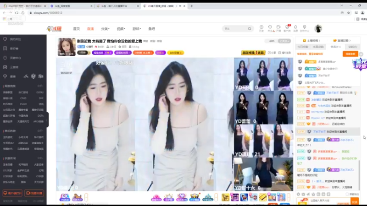Click the pink heart gift activity icon
This screenshot has width=367, height=206.
156,198
